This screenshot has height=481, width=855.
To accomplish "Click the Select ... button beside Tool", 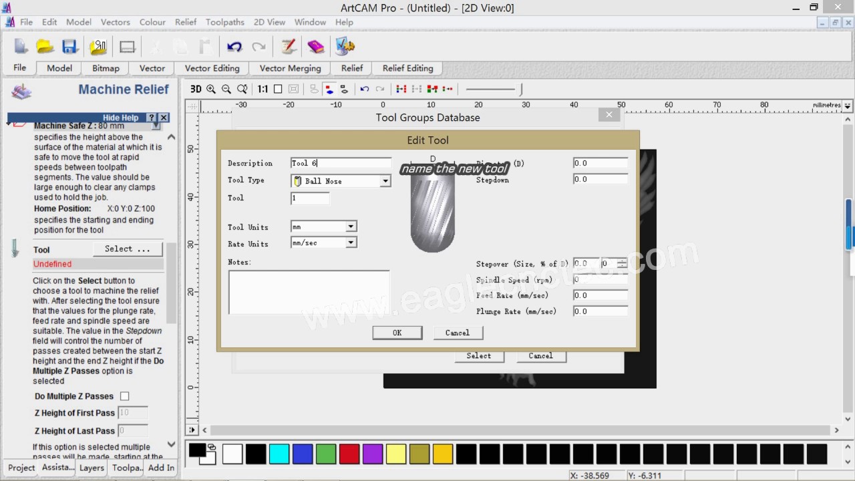I will coord(128,249).
